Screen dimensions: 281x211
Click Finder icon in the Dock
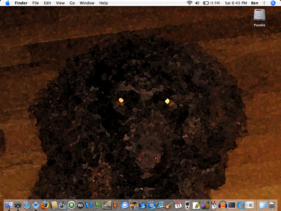tap(9, 205)
